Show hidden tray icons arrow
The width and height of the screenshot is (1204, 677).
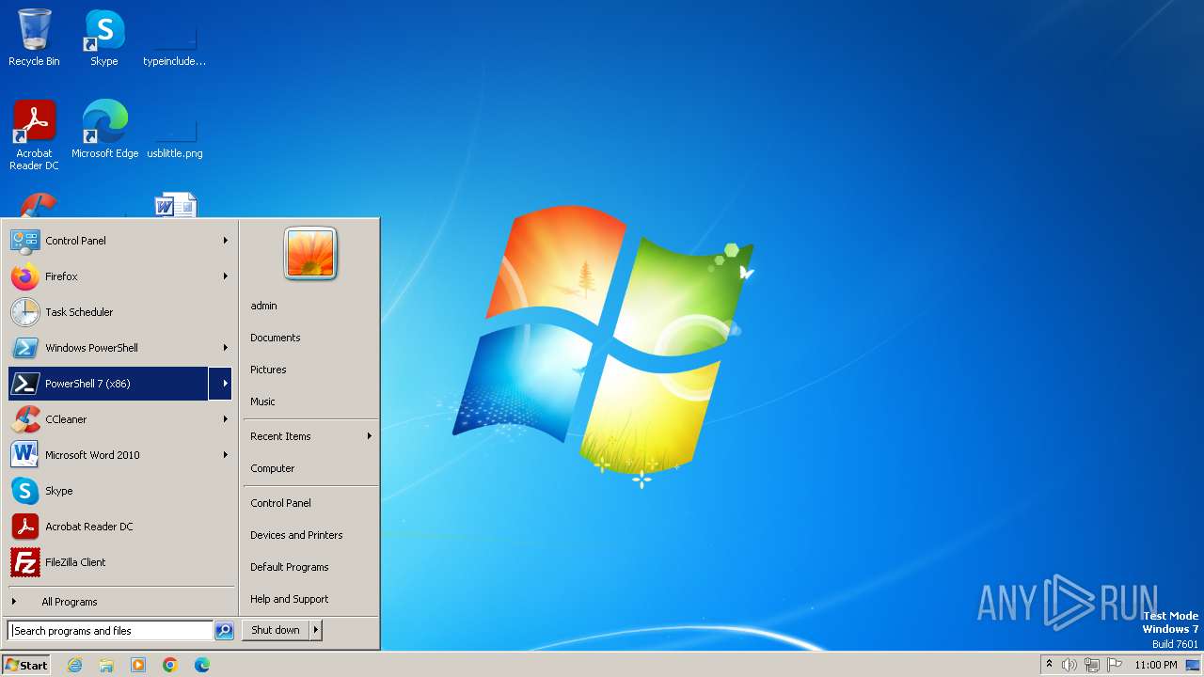point(1049,665)
